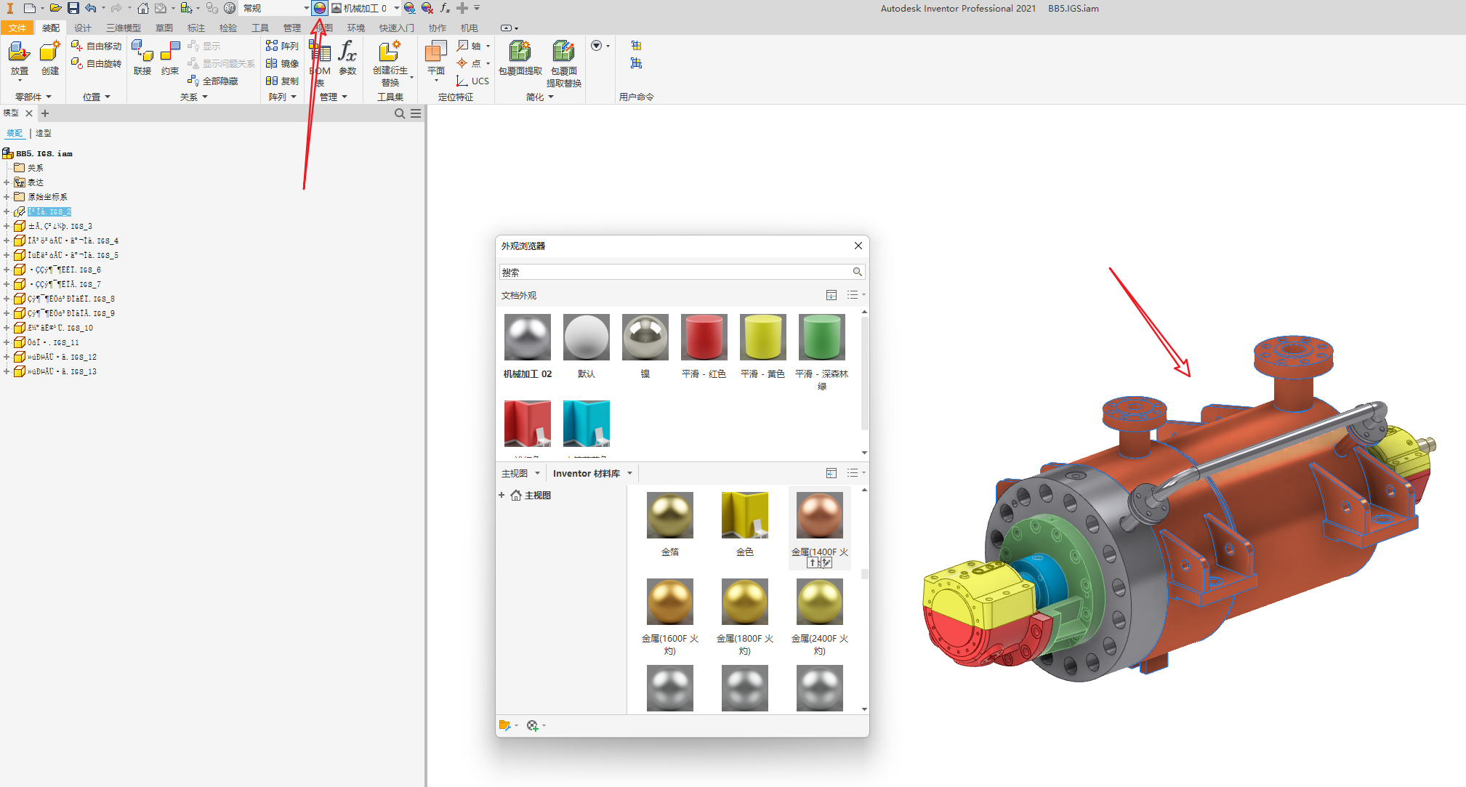
Task: Expand the 主视图 tree node
Action: click(502, 495)
